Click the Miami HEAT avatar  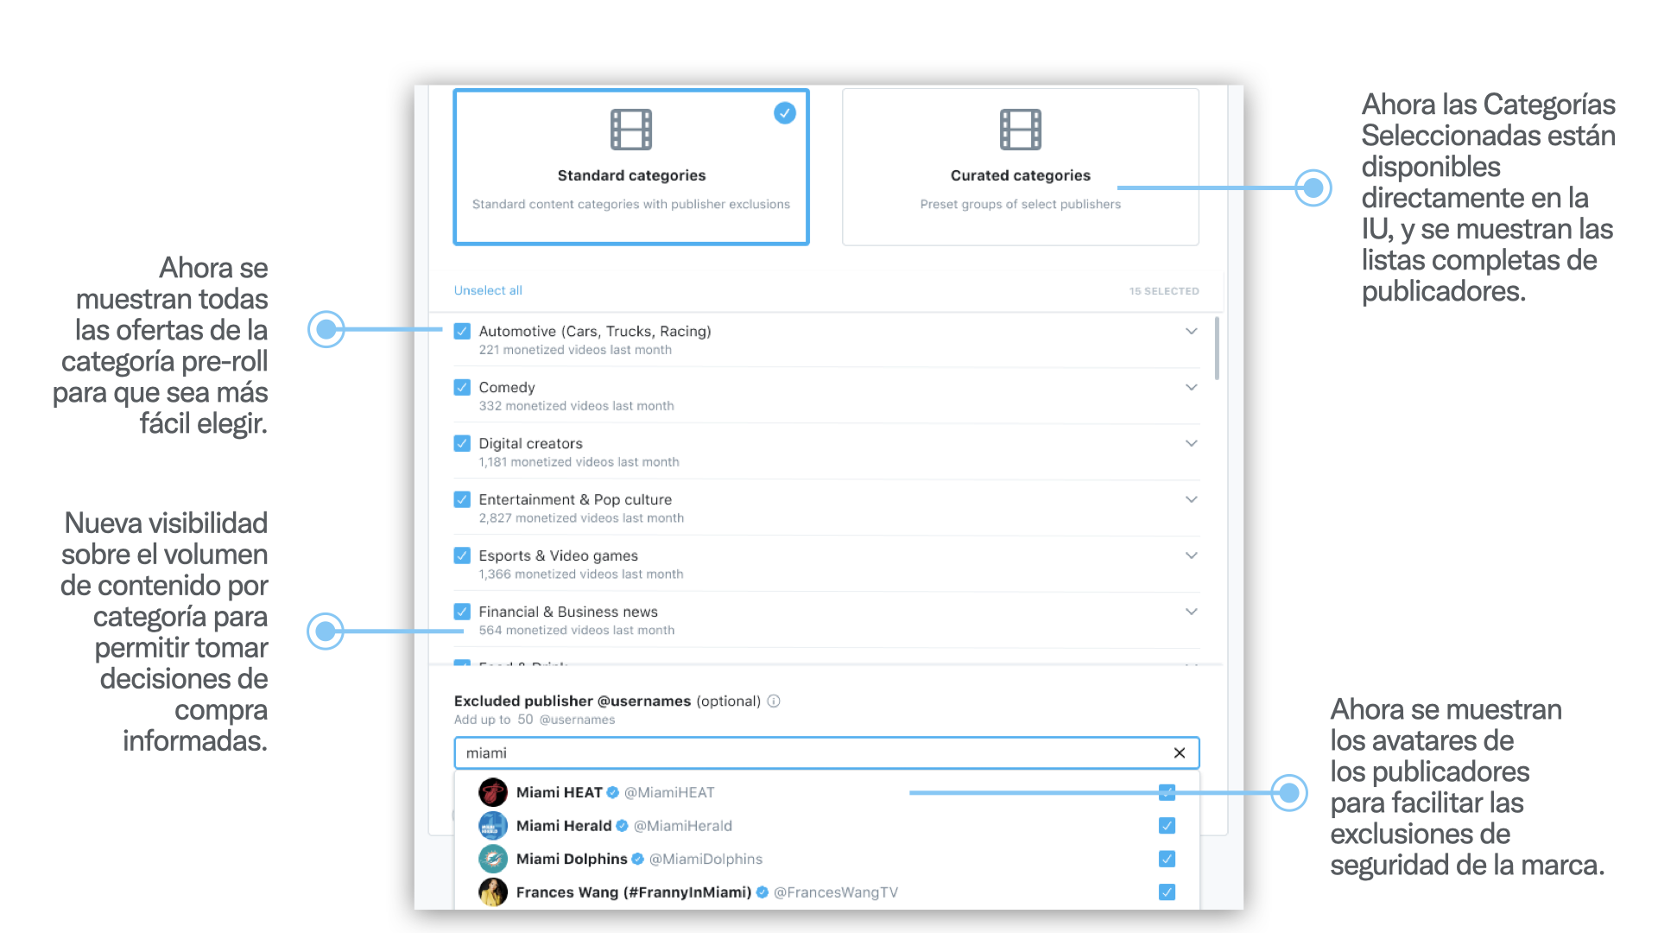tap(493, 792)
